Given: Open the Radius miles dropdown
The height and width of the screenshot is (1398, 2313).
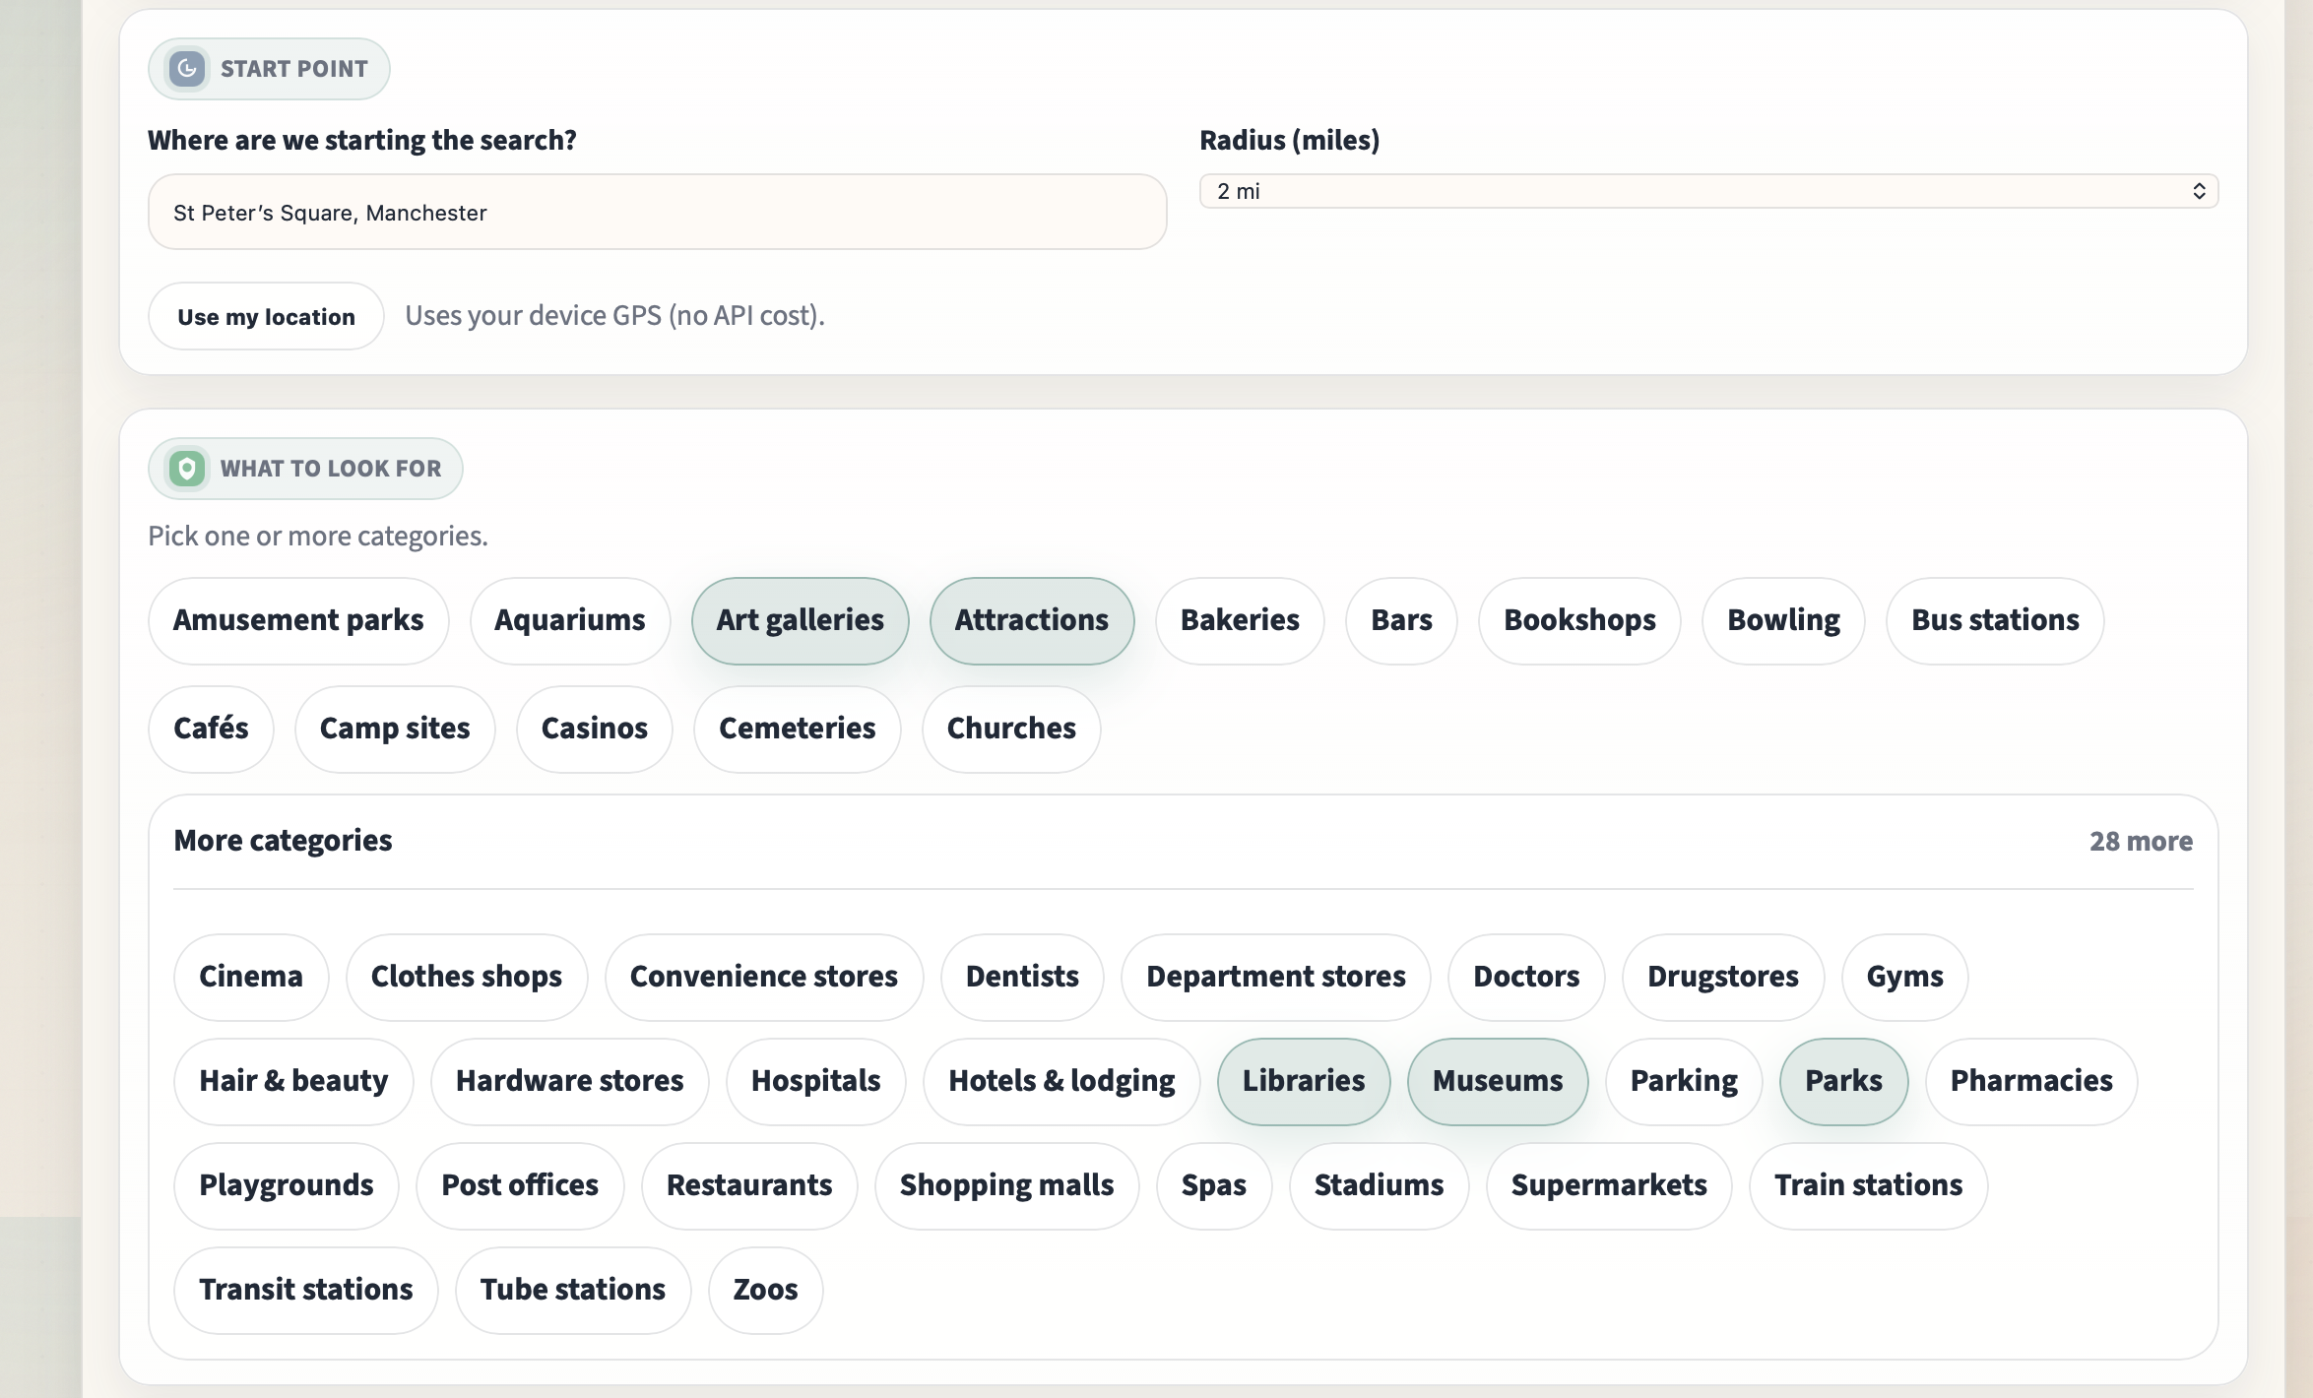Looking at the screenshot, I should click(x=1707, y=191).
